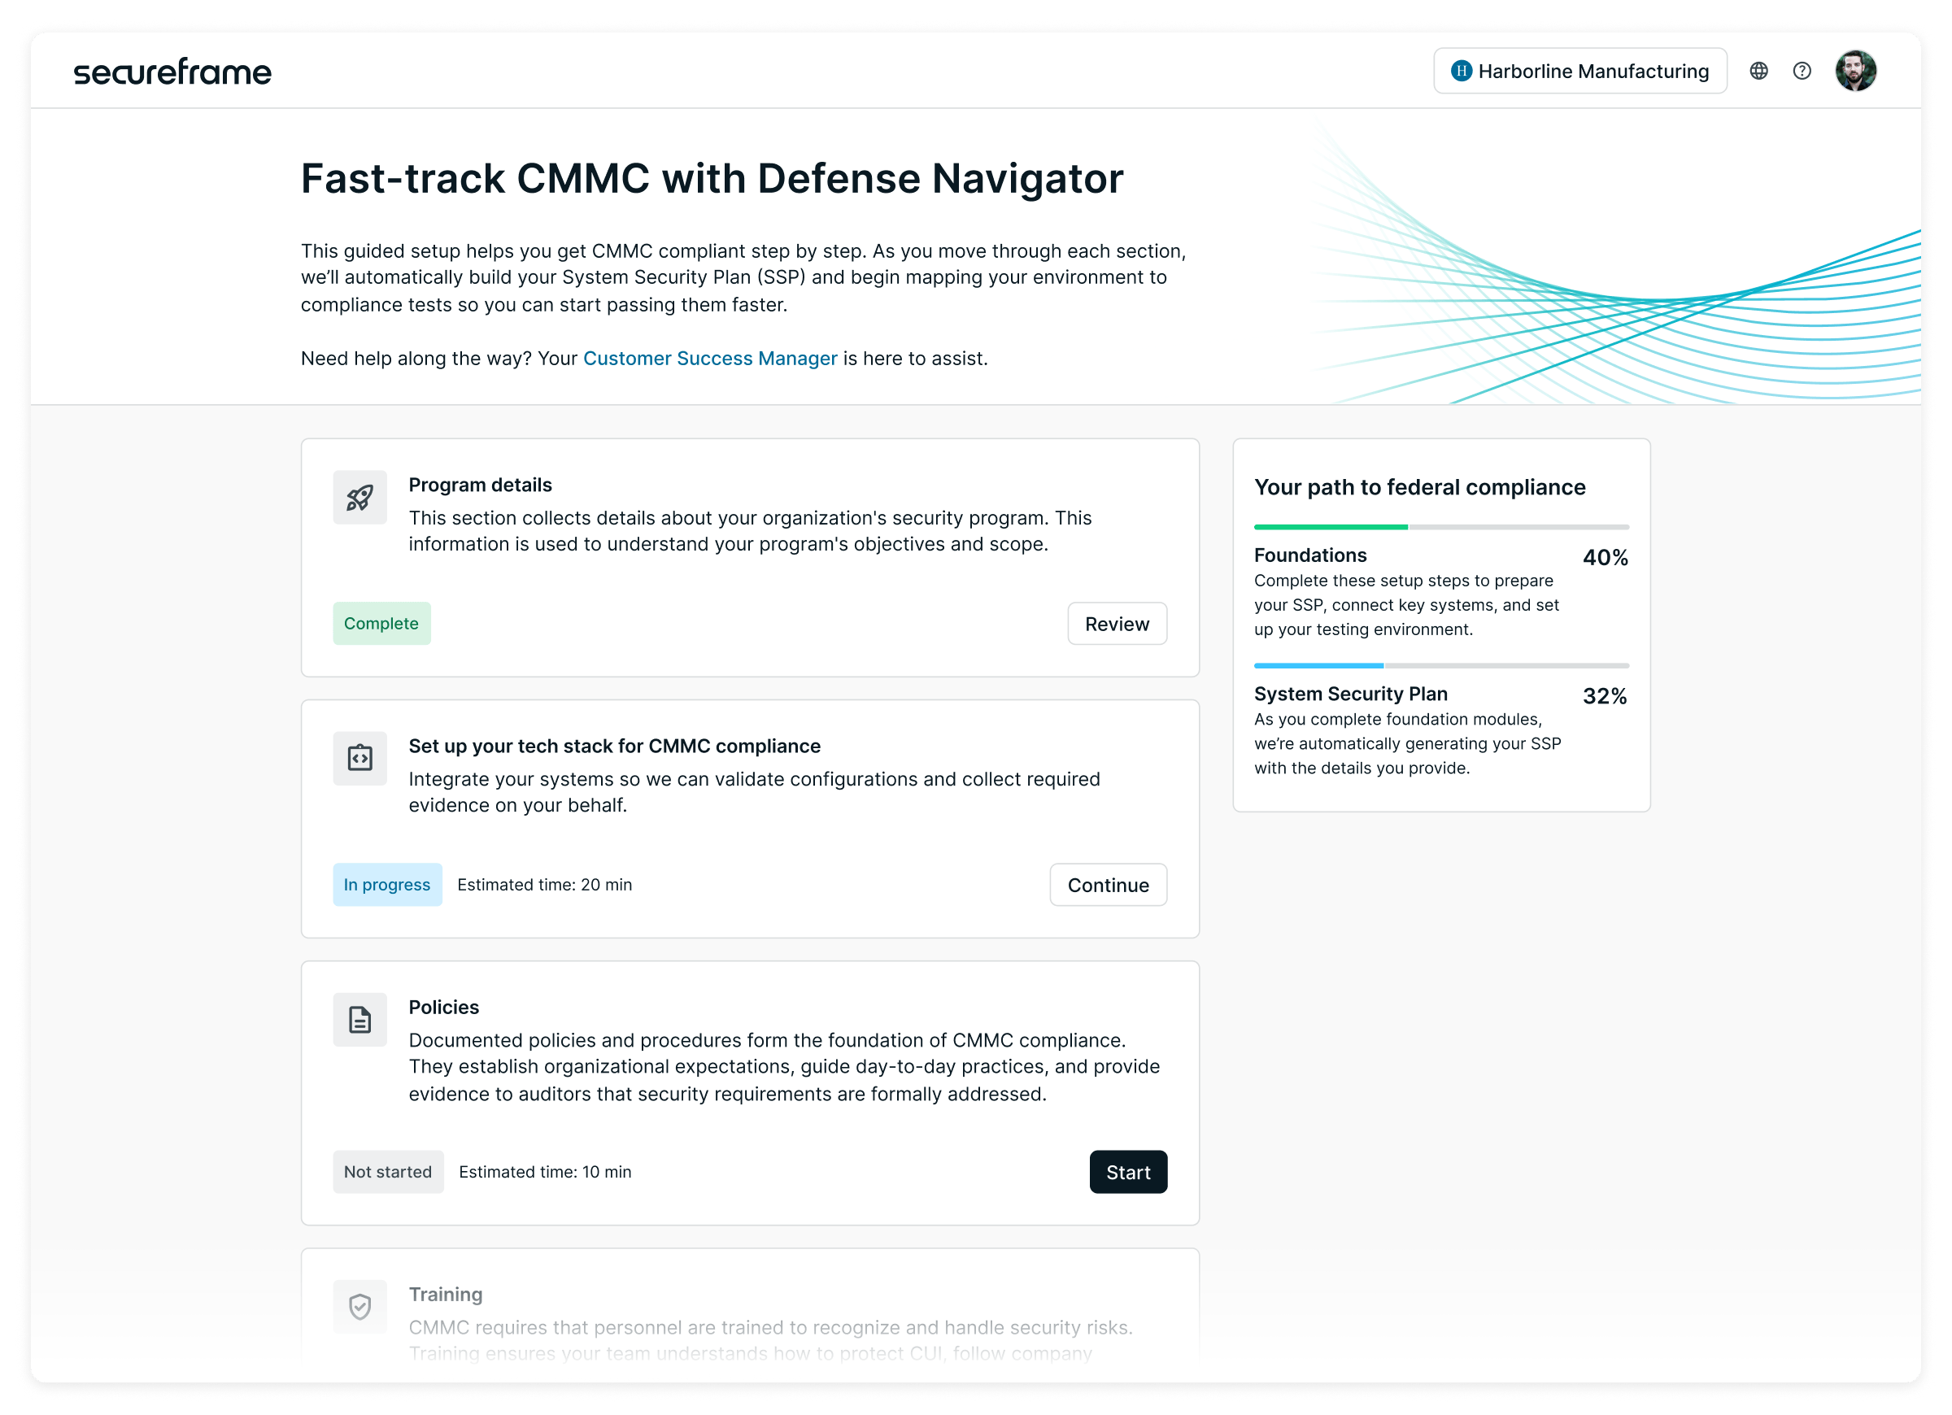Image resolution: width=1952 pixels, height=1415 pixels.
Task: Click the System Security Plan progress bar
Action: coord(1440,665)
